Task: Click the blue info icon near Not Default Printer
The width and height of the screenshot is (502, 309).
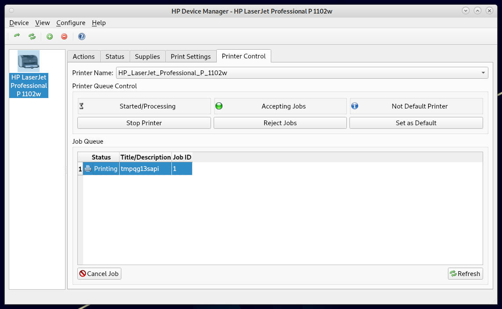Action: click(x=354, y=105)
